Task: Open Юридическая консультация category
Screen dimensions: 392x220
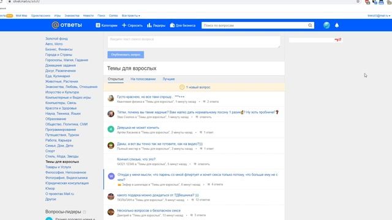Action: 67,183
